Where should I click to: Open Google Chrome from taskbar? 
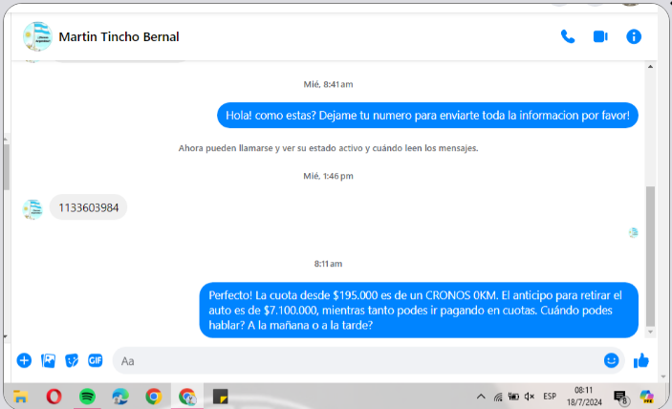(154, 397)
